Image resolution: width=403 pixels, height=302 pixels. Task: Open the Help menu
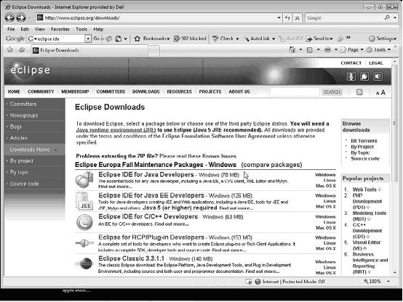[x=98, y=29]
